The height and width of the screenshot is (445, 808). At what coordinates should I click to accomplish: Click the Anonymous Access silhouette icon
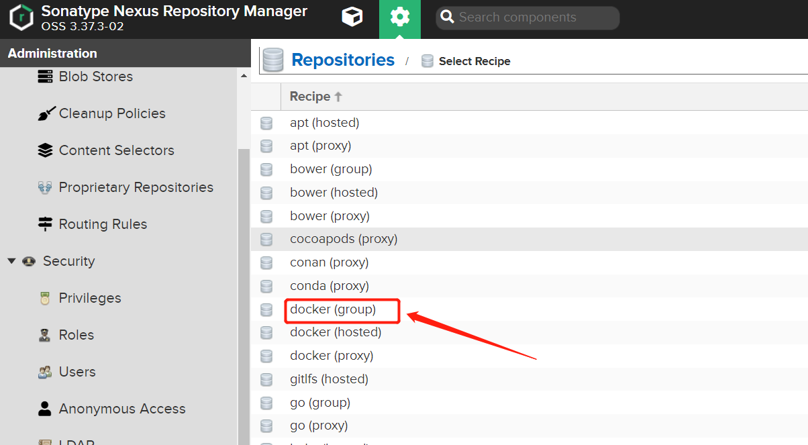pos(45,409)
